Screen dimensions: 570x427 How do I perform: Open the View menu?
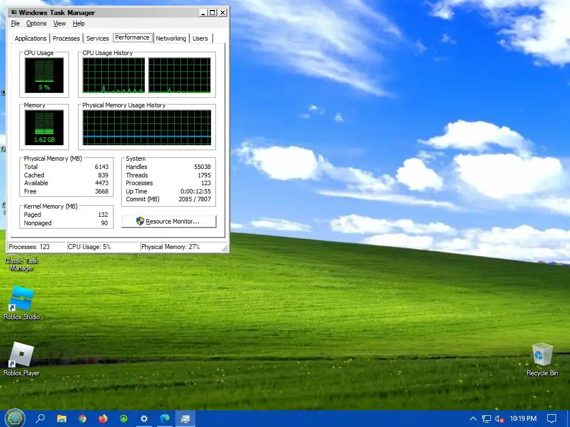pyautogui.click(x=60, y=23)
